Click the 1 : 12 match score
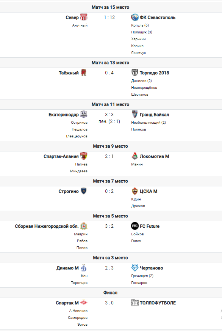The image size is (222, 331). [x=109, y=17]
